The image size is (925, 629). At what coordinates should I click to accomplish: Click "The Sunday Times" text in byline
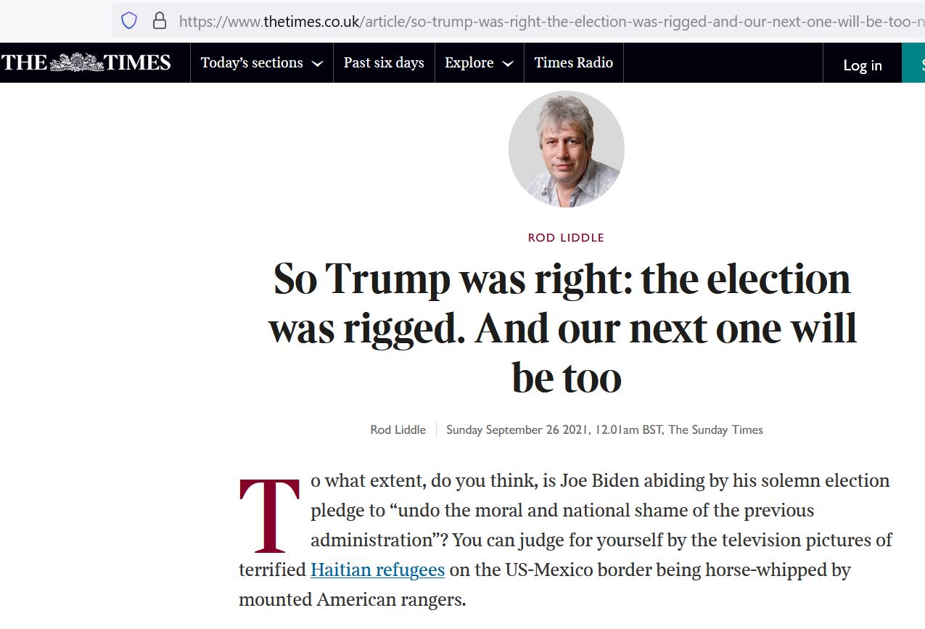point(715,429)
